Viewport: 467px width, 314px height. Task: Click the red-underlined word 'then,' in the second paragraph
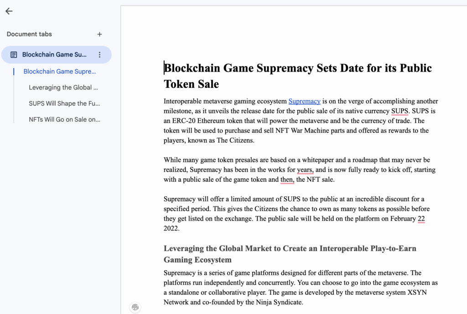pos(287,180)
